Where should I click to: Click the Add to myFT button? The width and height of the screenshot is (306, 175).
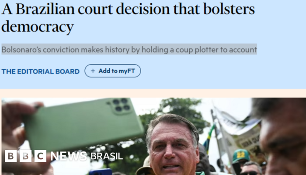coord(113,71)
